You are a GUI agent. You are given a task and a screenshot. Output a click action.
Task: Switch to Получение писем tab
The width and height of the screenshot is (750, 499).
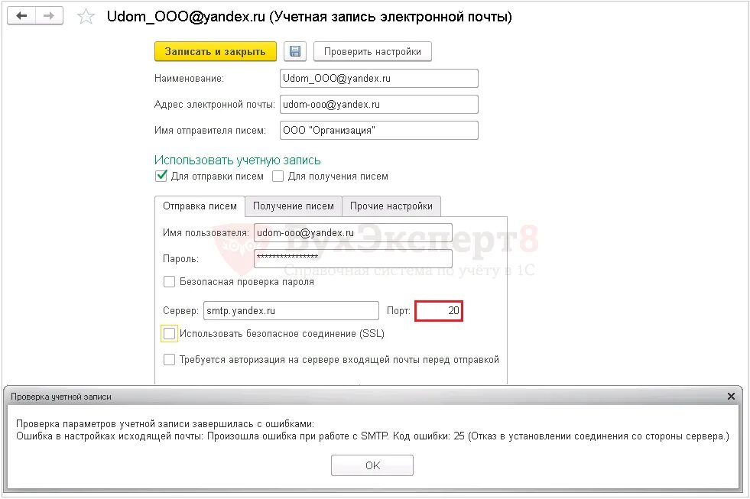294,206
